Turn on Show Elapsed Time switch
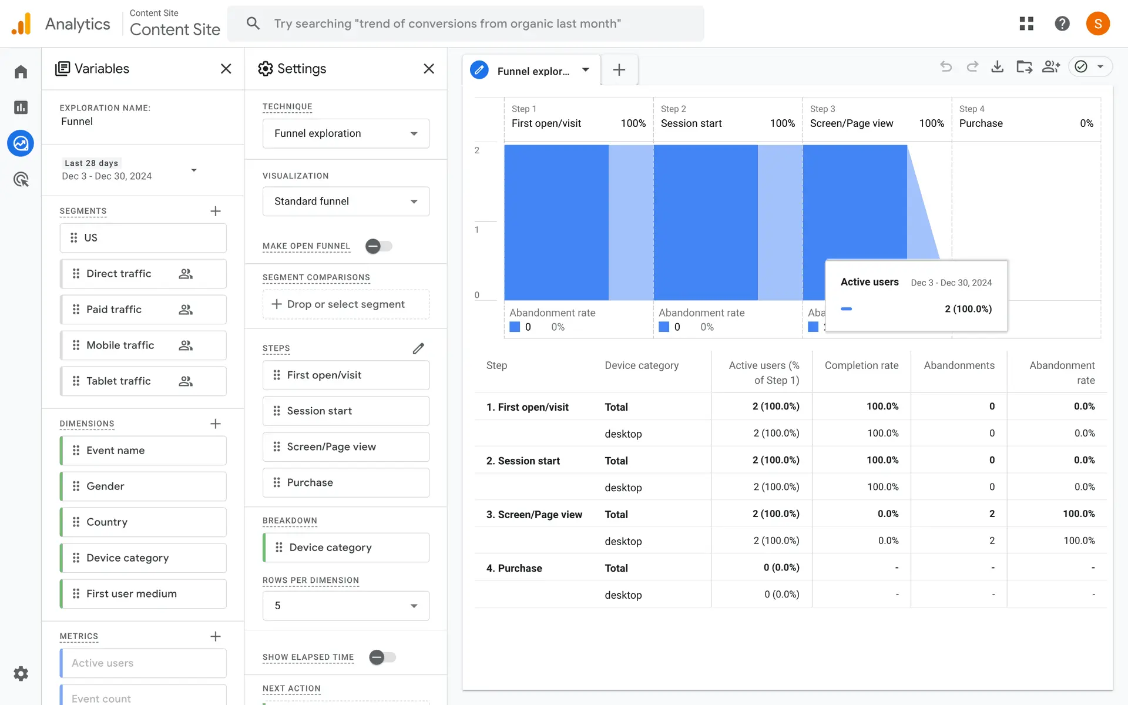Viewport: 1128px width, 705px height. (382, 657)
